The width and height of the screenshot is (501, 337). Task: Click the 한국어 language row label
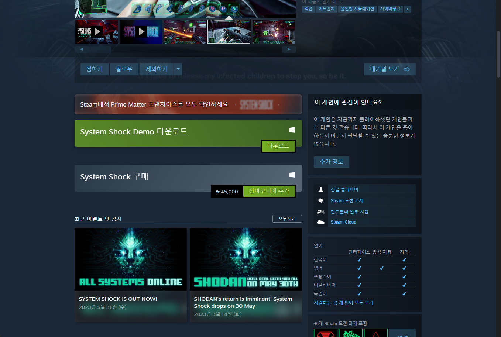[320, 259]
